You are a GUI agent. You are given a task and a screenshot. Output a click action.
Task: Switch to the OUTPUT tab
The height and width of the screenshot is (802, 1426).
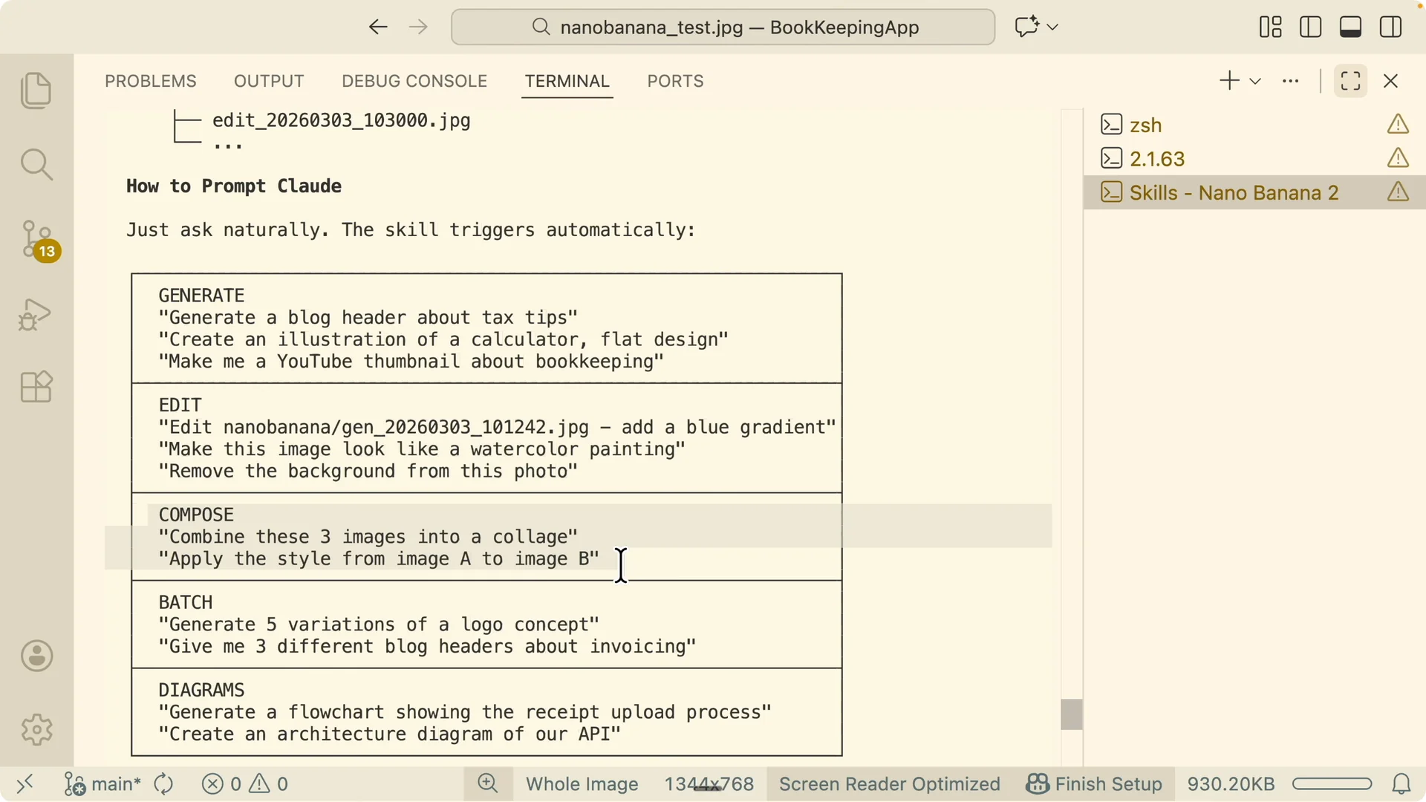(x=269, y=81)
